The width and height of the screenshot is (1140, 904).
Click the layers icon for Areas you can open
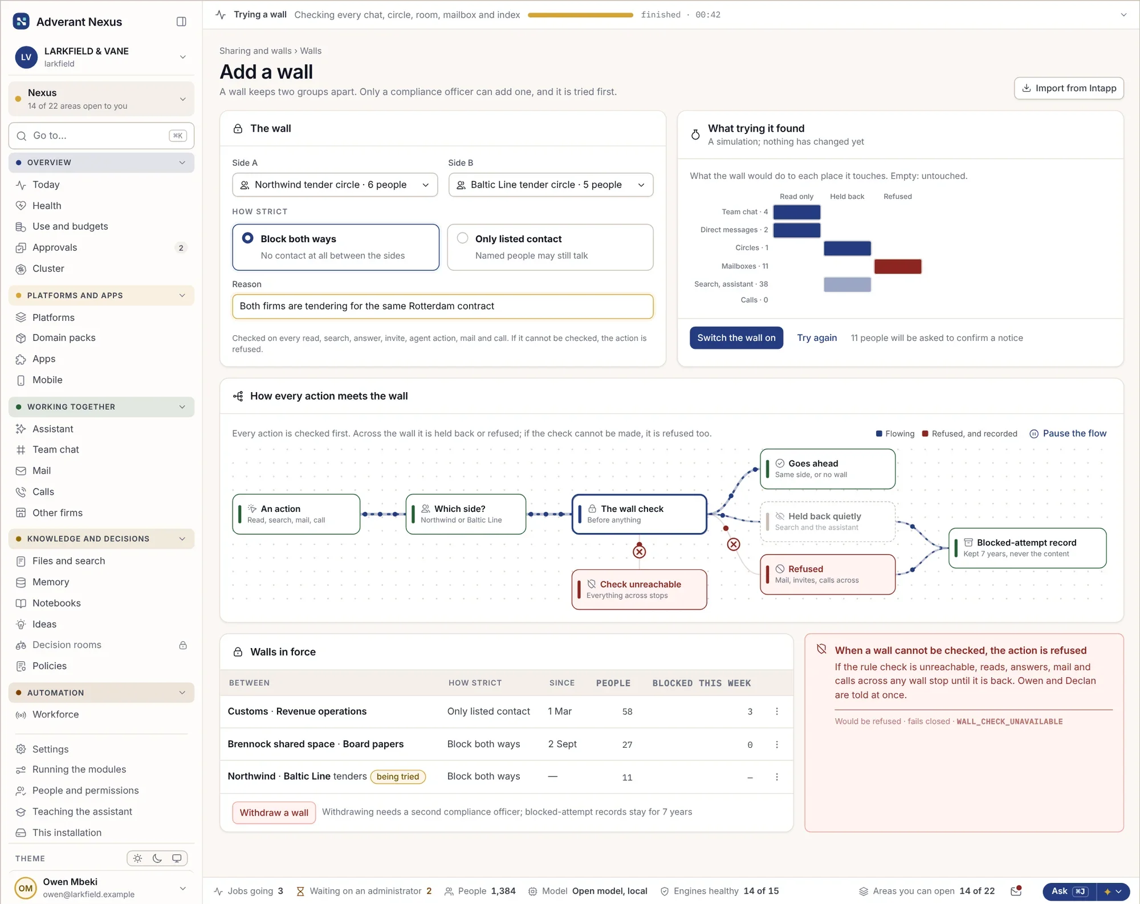[x=864, y=891]
